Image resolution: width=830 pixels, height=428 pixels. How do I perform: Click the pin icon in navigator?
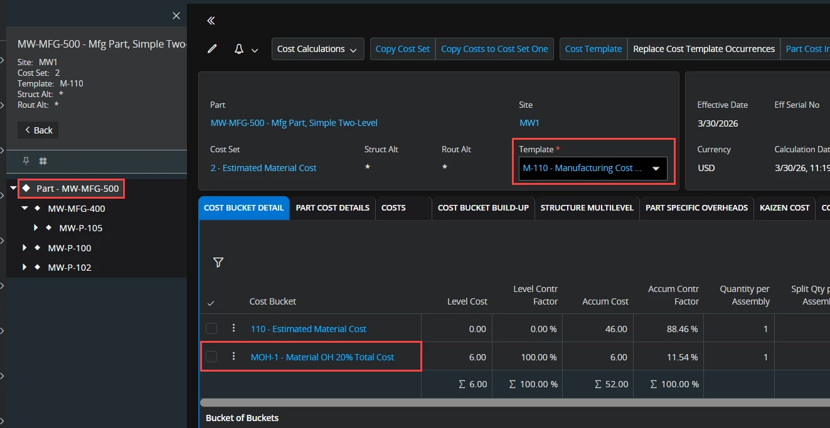(x=26, y=161)
